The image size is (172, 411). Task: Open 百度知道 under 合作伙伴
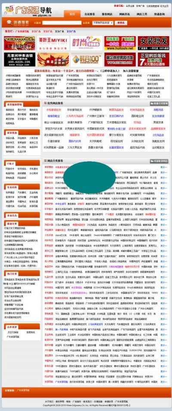31,332
